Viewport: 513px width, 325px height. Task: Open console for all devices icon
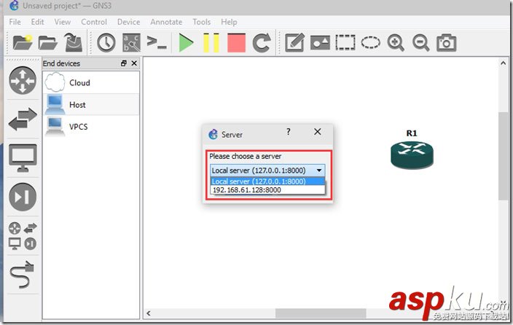(157, 42)
